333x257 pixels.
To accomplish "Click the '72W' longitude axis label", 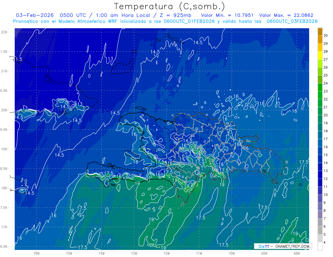I will click(x=167, y=253).
